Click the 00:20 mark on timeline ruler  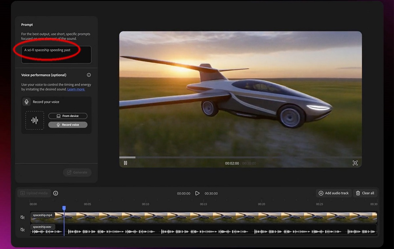click(261, 204)
